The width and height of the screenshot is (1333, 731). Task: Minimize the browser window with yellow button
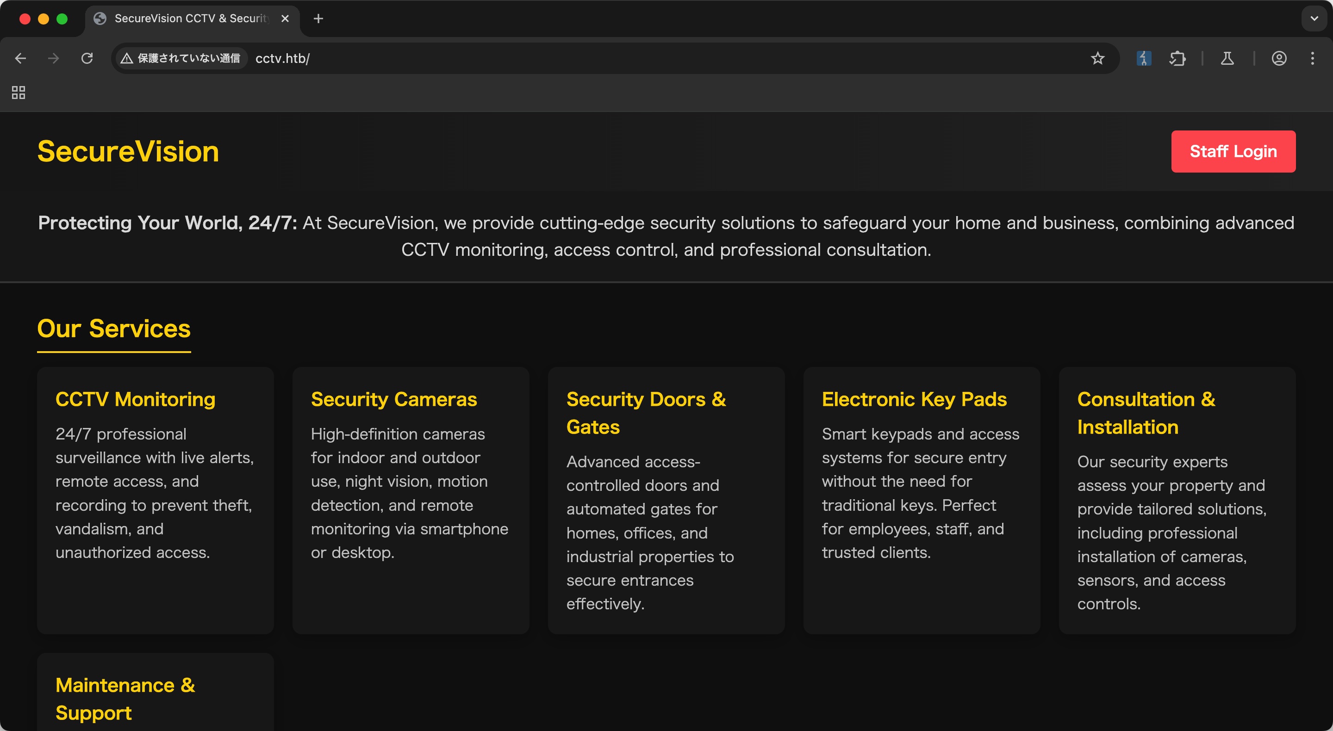click(44, 19)
